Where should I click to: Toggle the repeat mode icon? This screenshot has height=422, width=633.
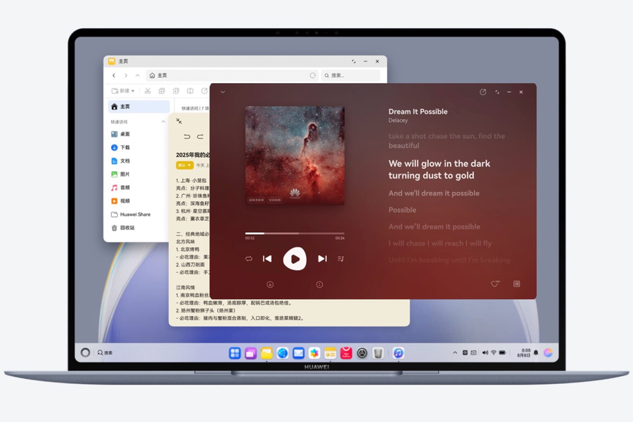point(249,258)
